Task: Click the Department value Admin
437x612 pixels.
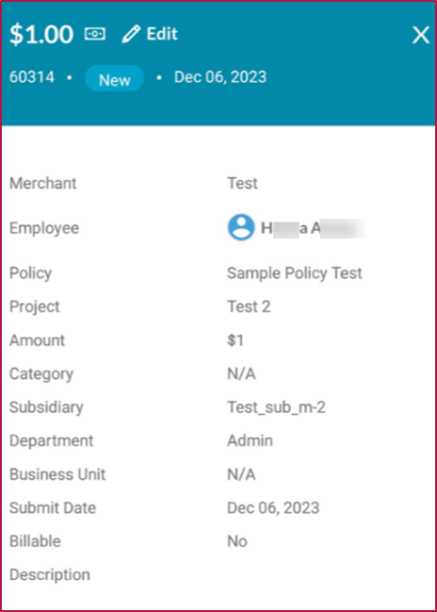Action: click(x=250, y=440)
